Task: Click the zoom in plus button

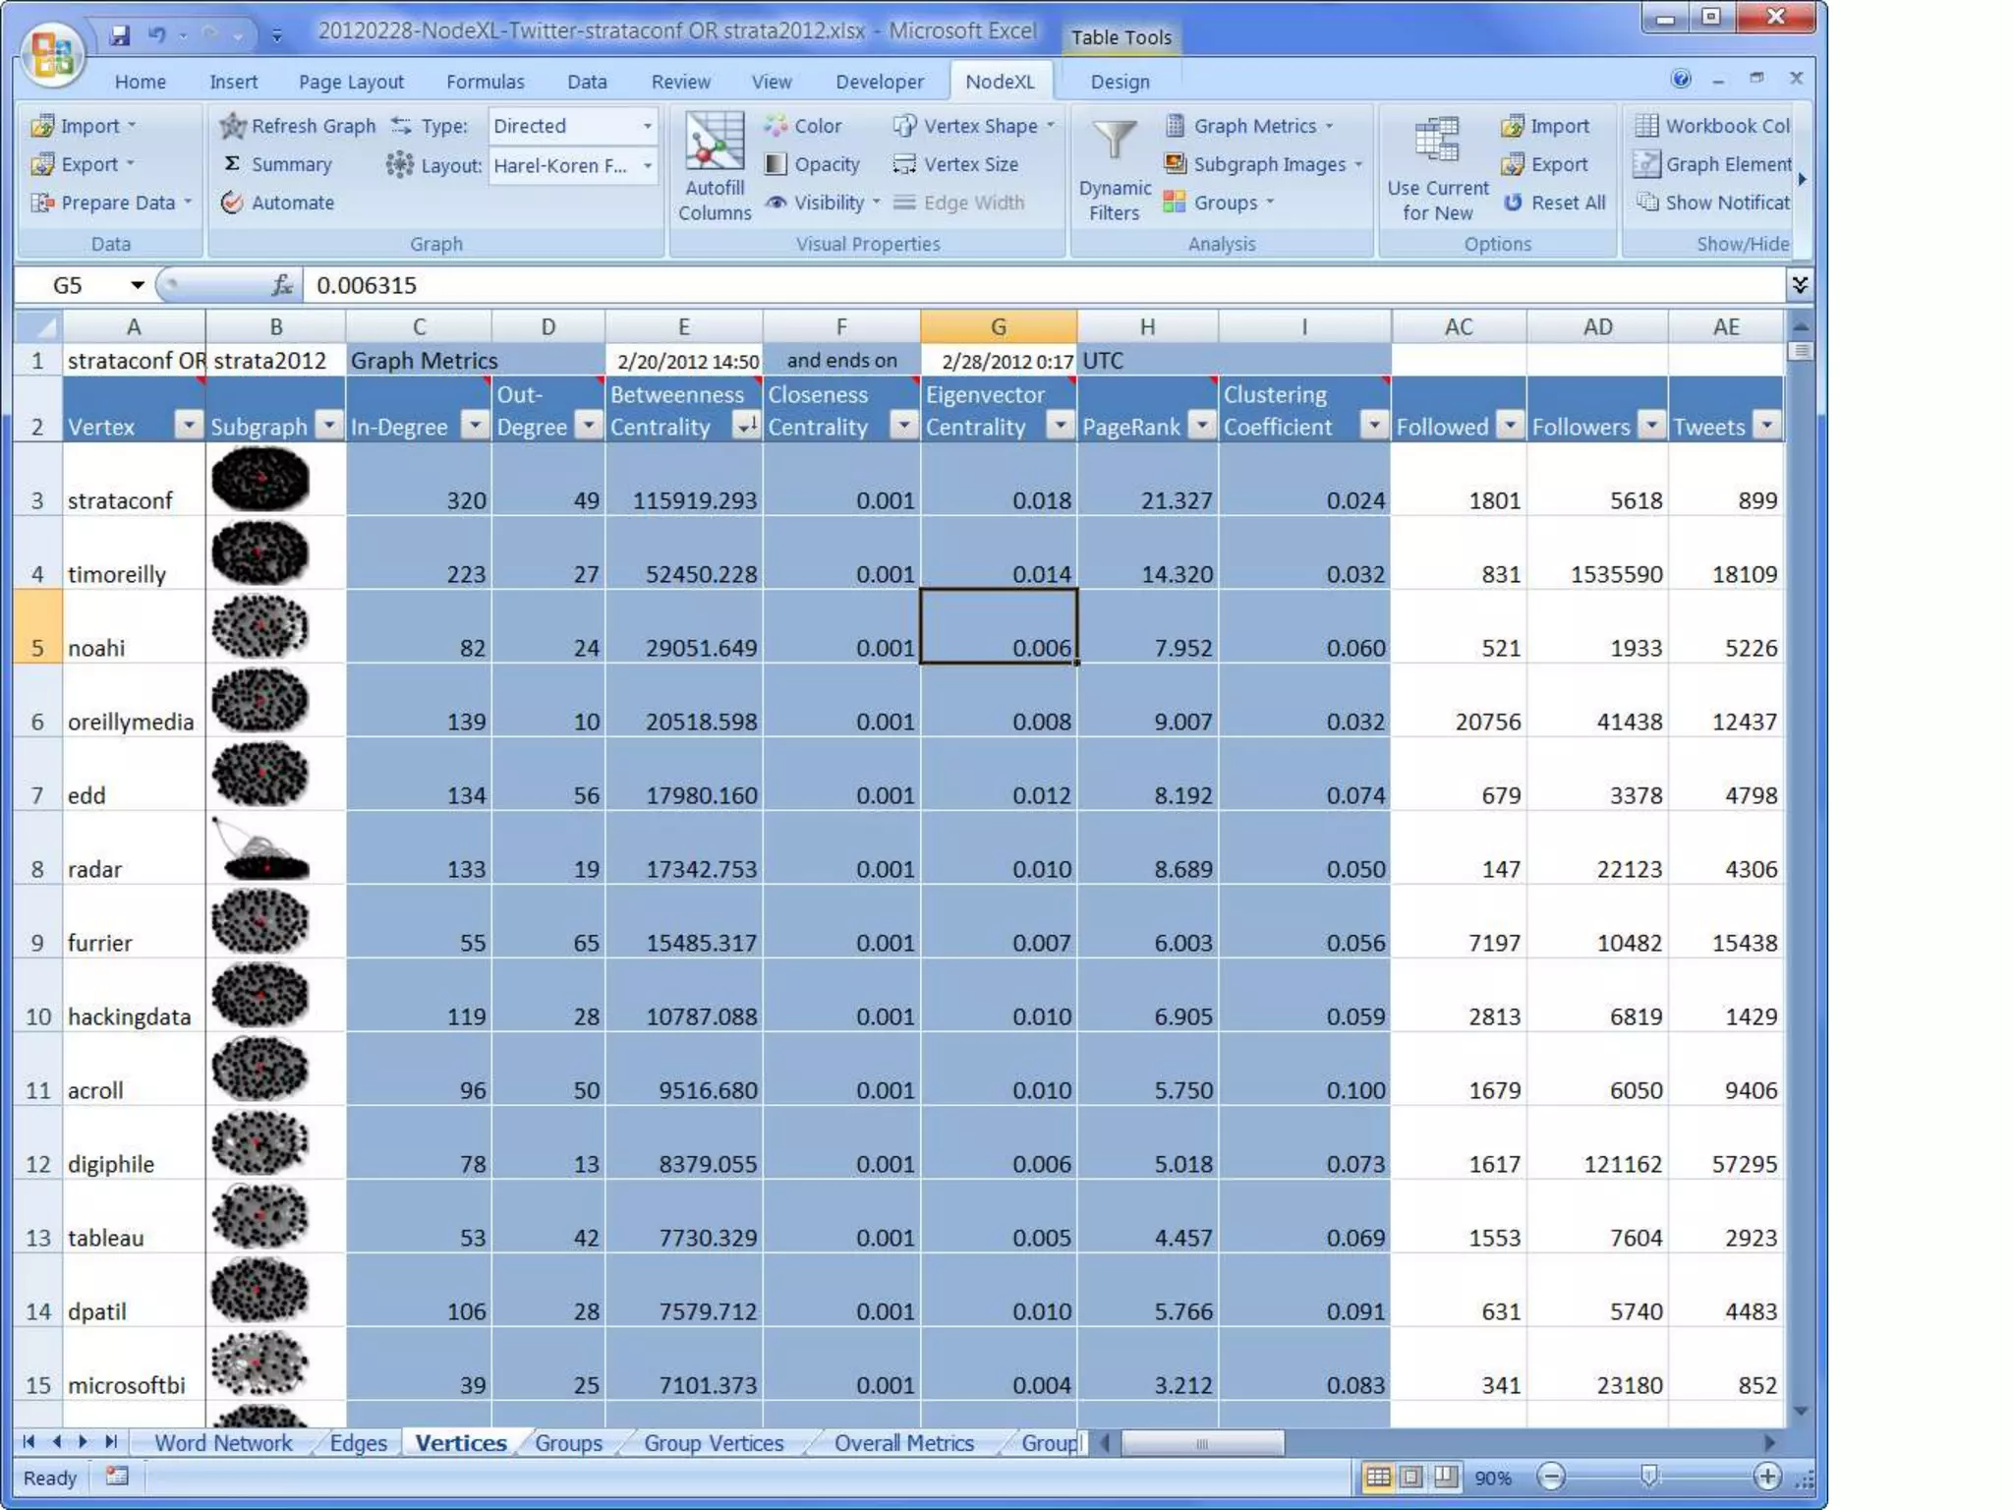Action: coord(1766,1477)
